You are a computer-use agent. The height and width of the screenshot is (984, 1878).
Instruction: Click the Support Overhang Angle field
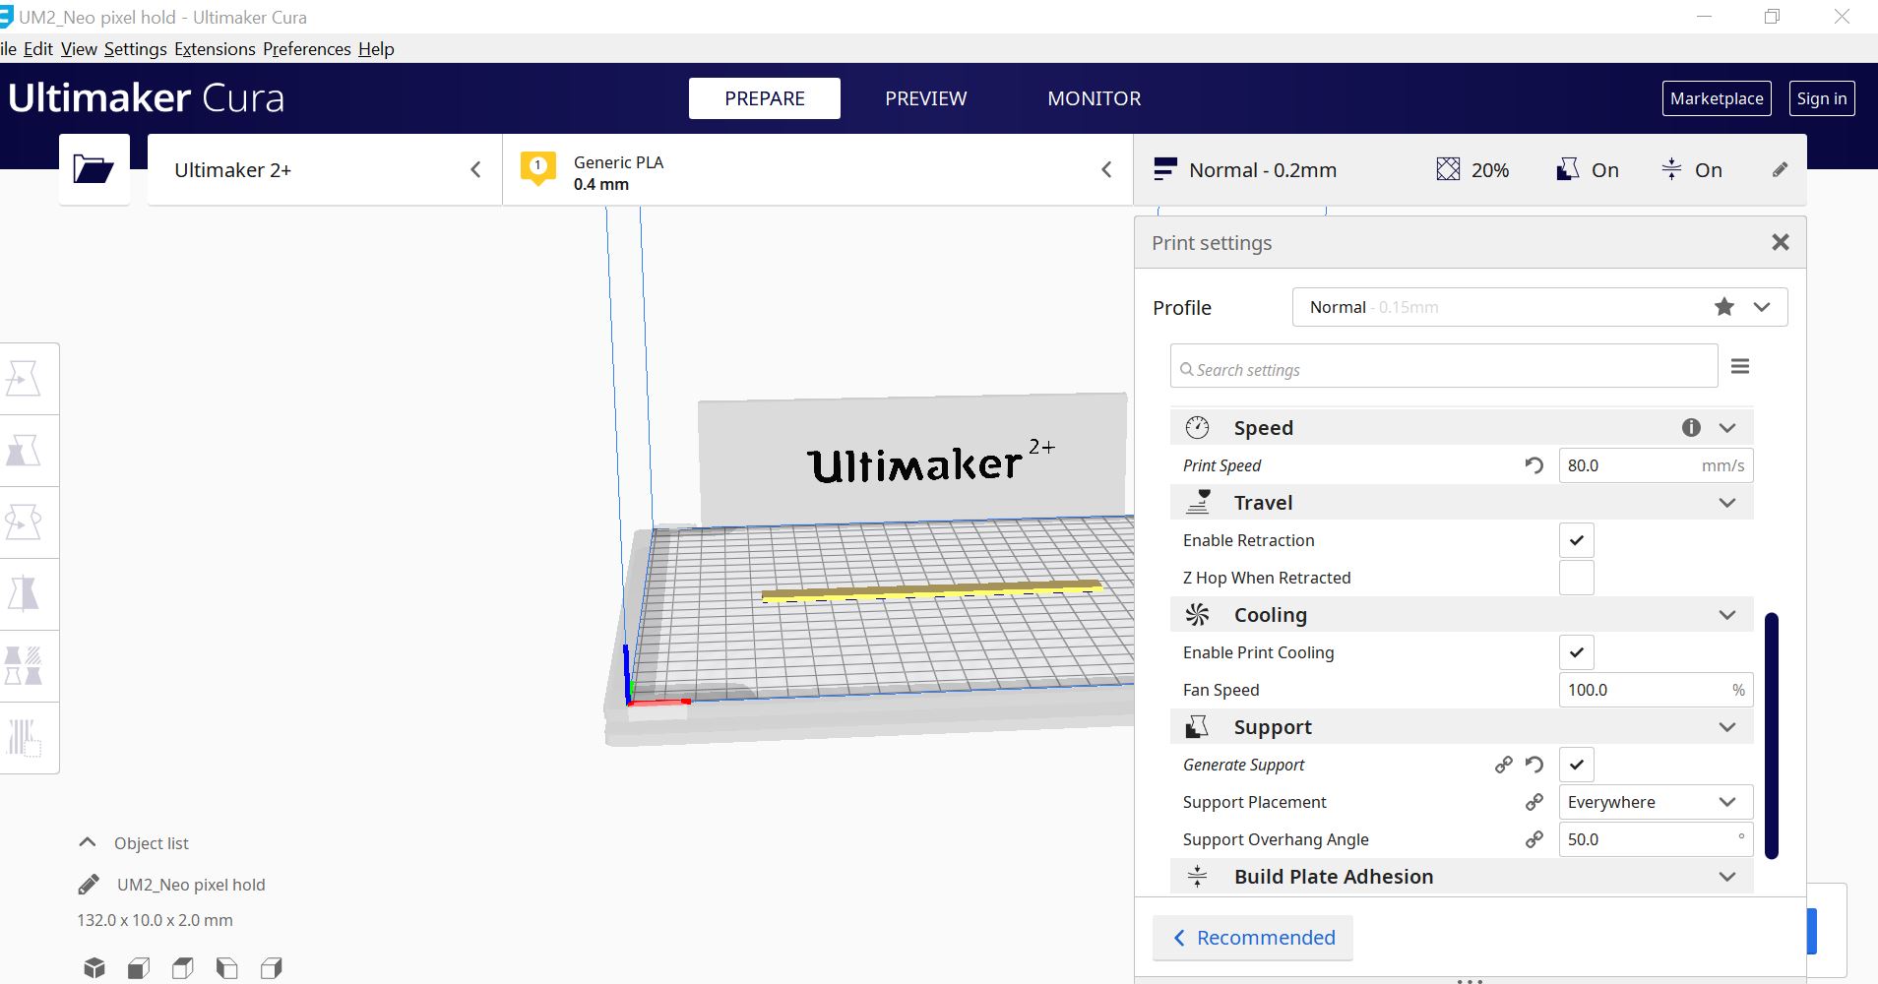pyautogui.click(x=1656, y=839)
